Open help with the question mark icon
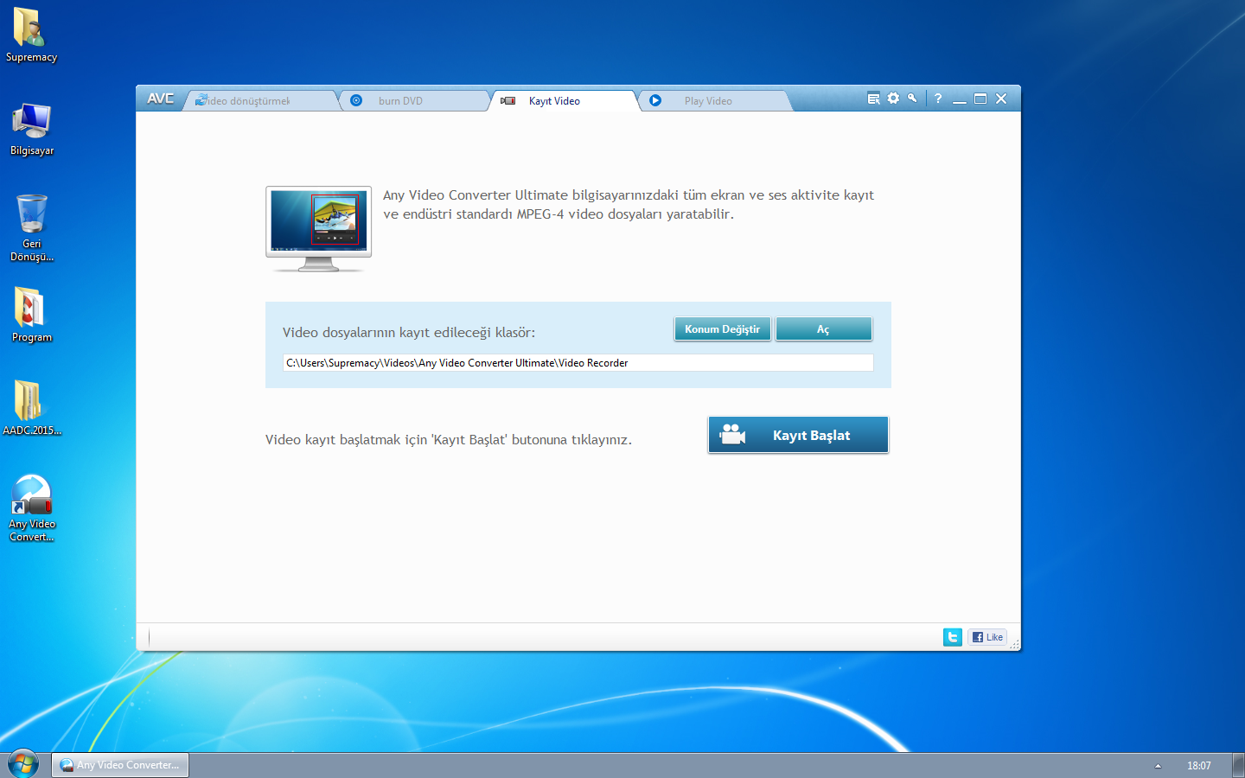 938,99
